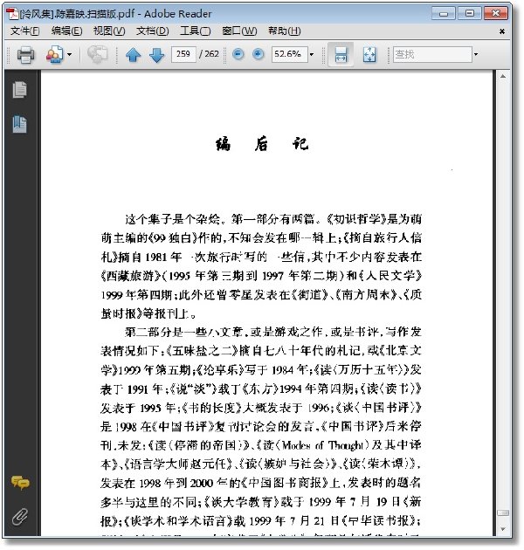Screen dimensions: 524x550
Task: Click the collaborate/share people icon
Action: 54,55
